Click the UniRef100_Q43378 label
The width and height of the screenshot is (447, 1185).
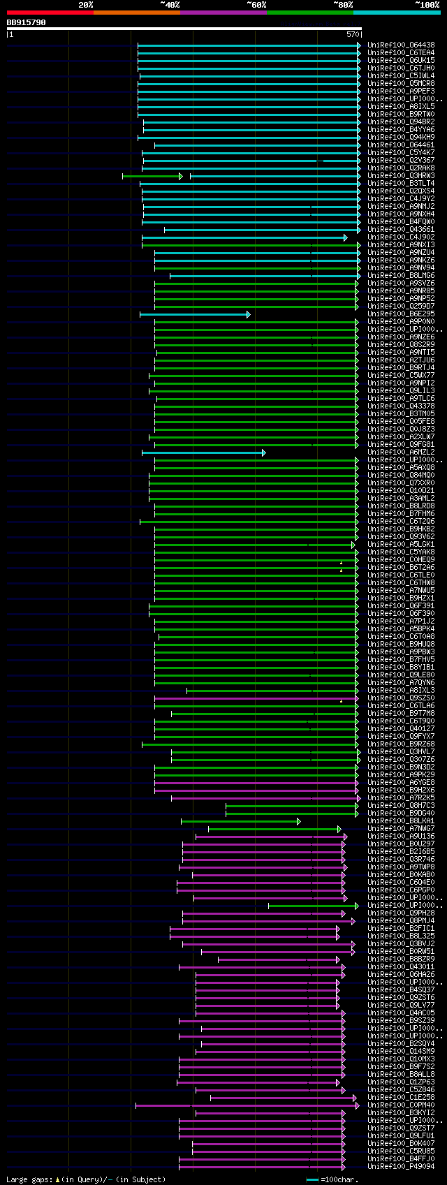(401, 406)
